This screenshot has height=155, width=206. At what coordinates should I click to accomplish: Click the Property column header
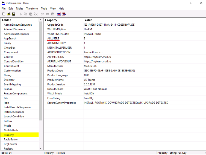51,20
